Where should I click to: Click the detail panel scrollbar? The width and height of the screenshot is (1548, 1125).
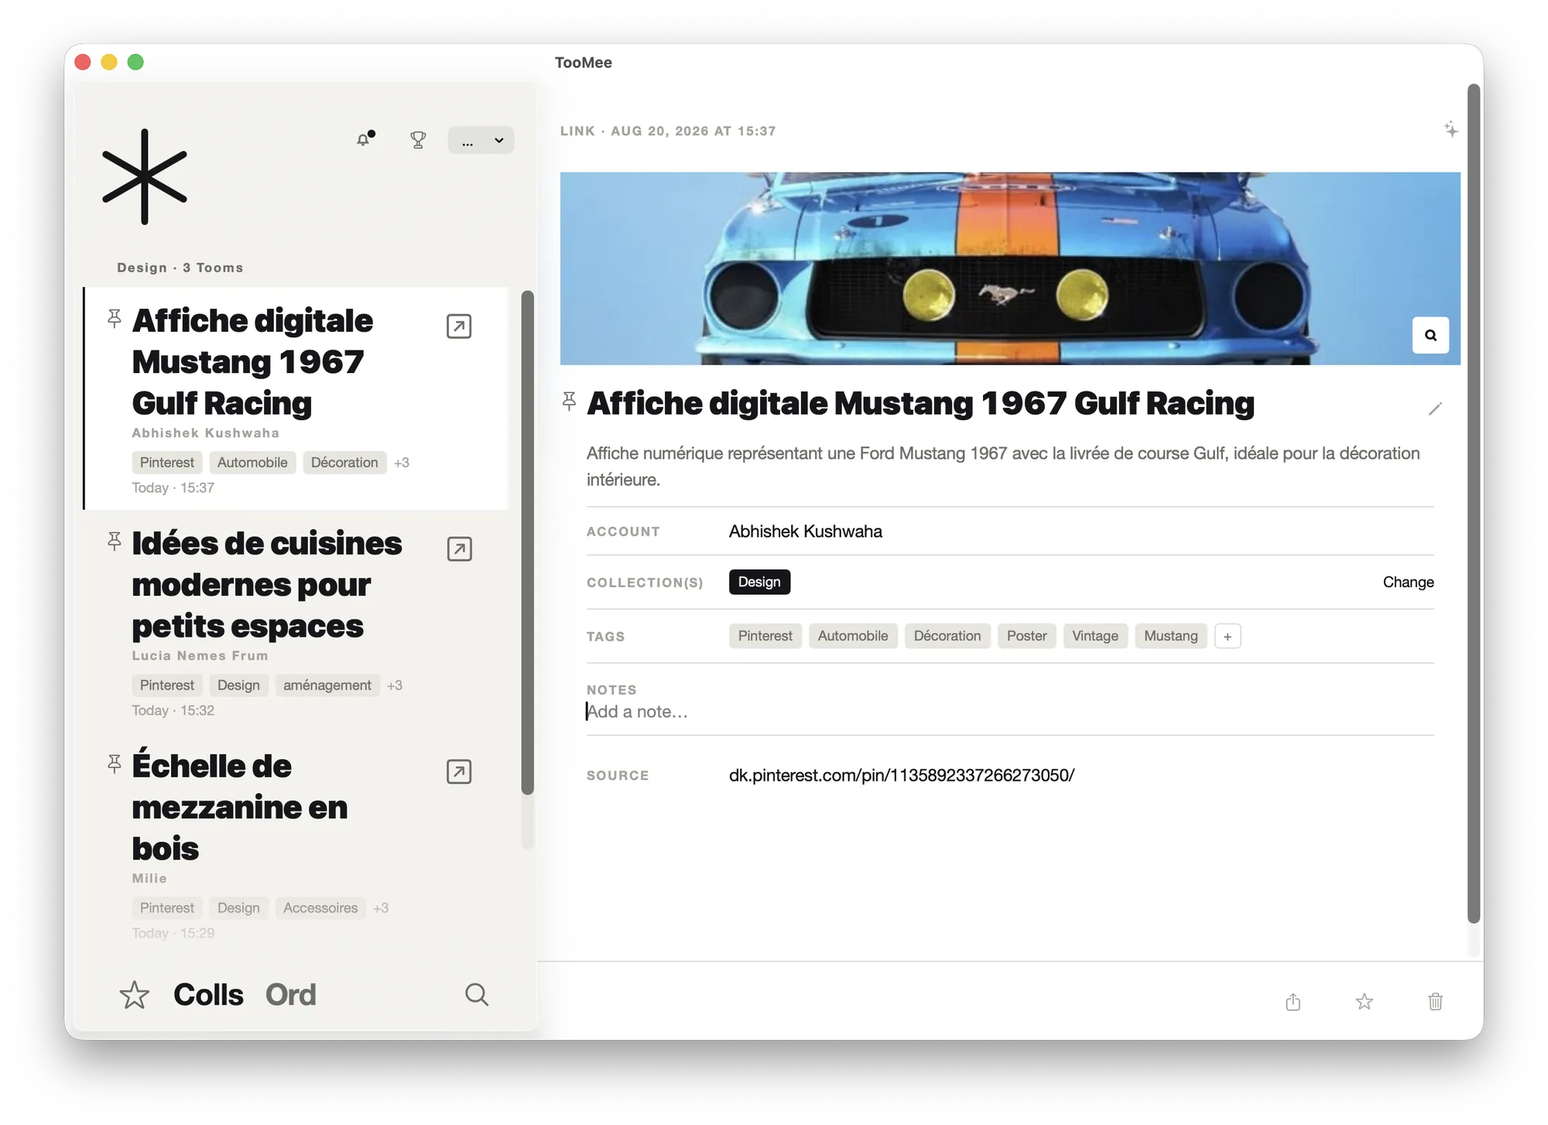coord(1474,503)
